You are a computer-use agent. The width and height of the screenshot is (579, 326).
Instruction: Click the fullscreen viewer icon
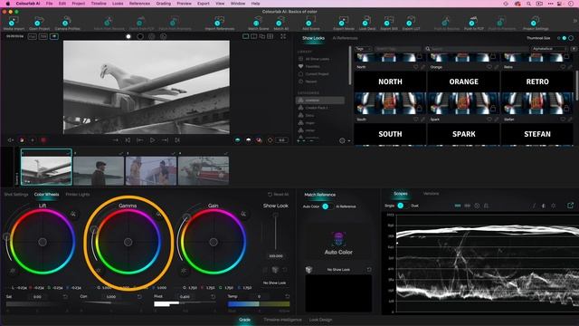[x=283, y=36]
